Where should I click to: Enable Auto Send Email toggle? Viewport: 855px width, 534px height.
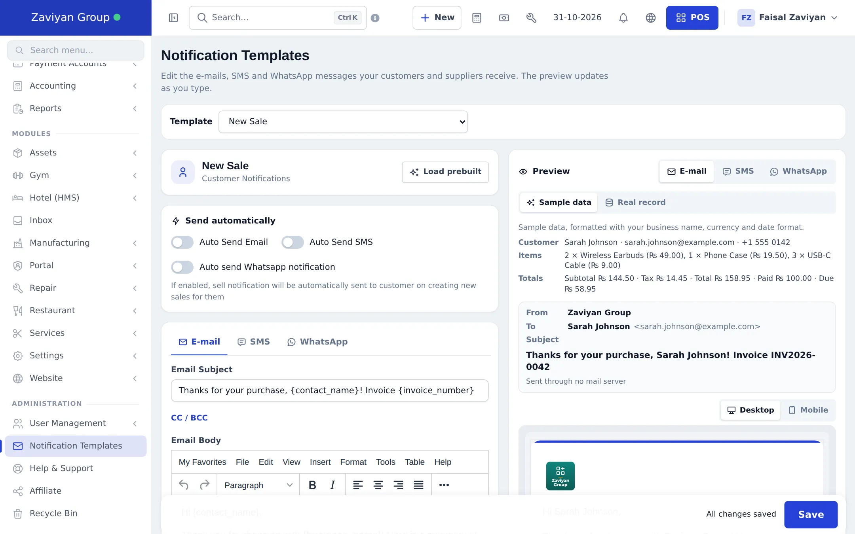pyautogui.click(x=182, y=242)
